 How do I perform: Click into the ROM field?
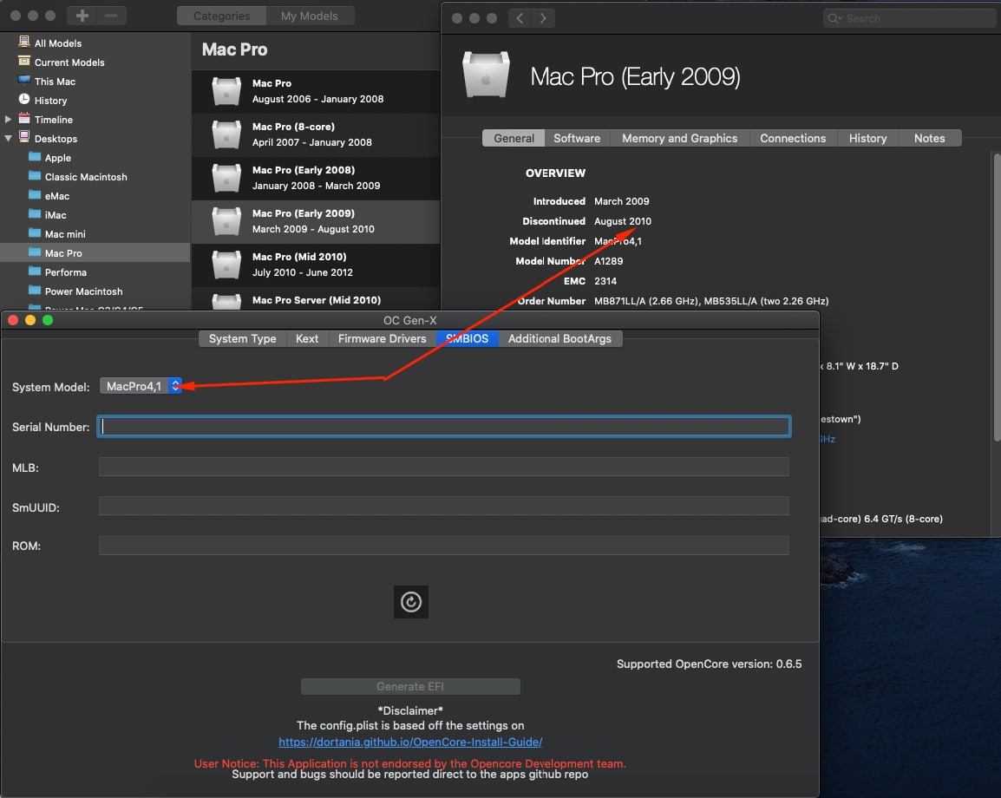coord(443,546)
